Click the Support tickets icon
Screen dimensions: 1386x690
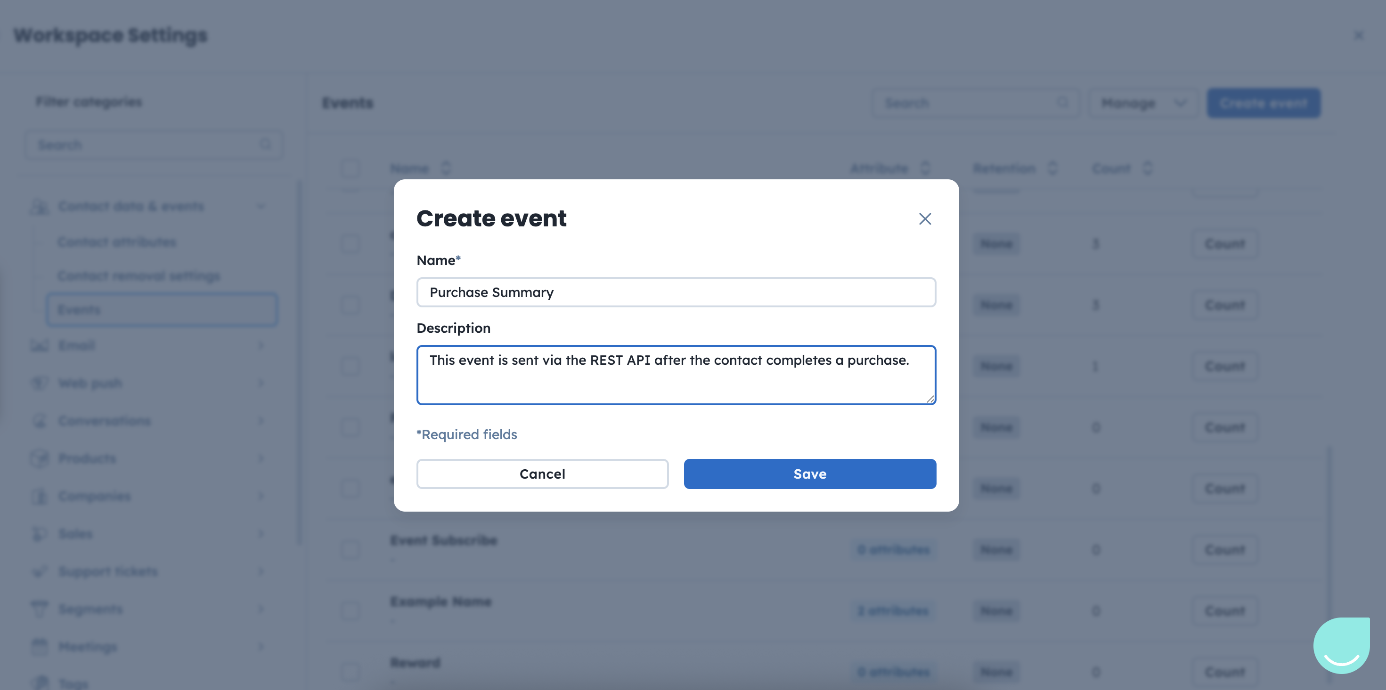[x=40, y=571]
